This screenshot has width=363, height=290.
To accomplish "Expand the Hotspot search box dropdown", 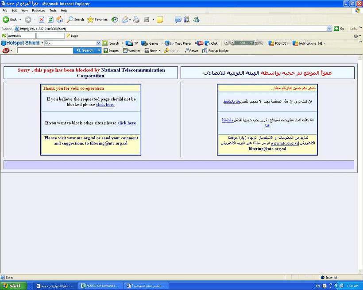I will tap(98, 43).
